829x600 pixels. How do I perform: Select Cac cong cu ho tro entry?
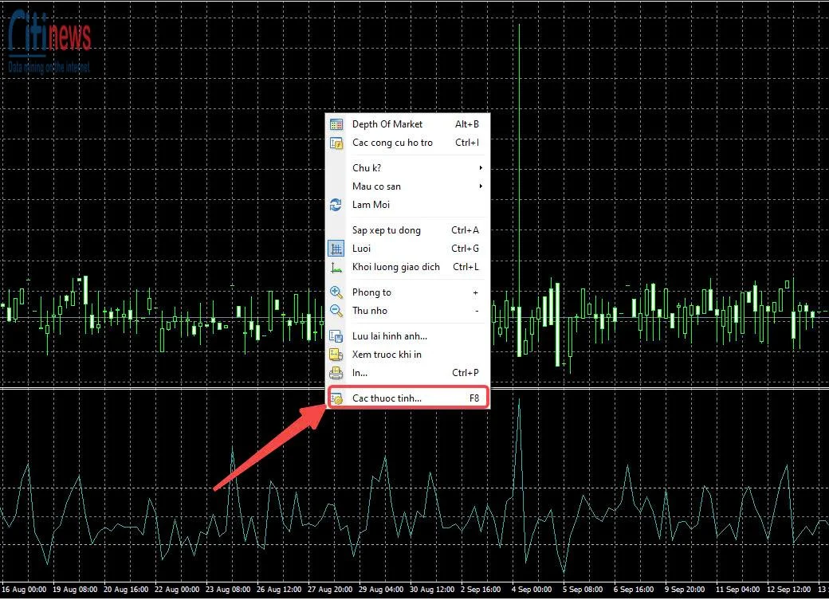click(x=407, y=143)
